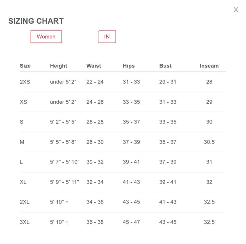The image size is (246, 244).
Task: Click the Inseam column header
Action: click(209, 66)
